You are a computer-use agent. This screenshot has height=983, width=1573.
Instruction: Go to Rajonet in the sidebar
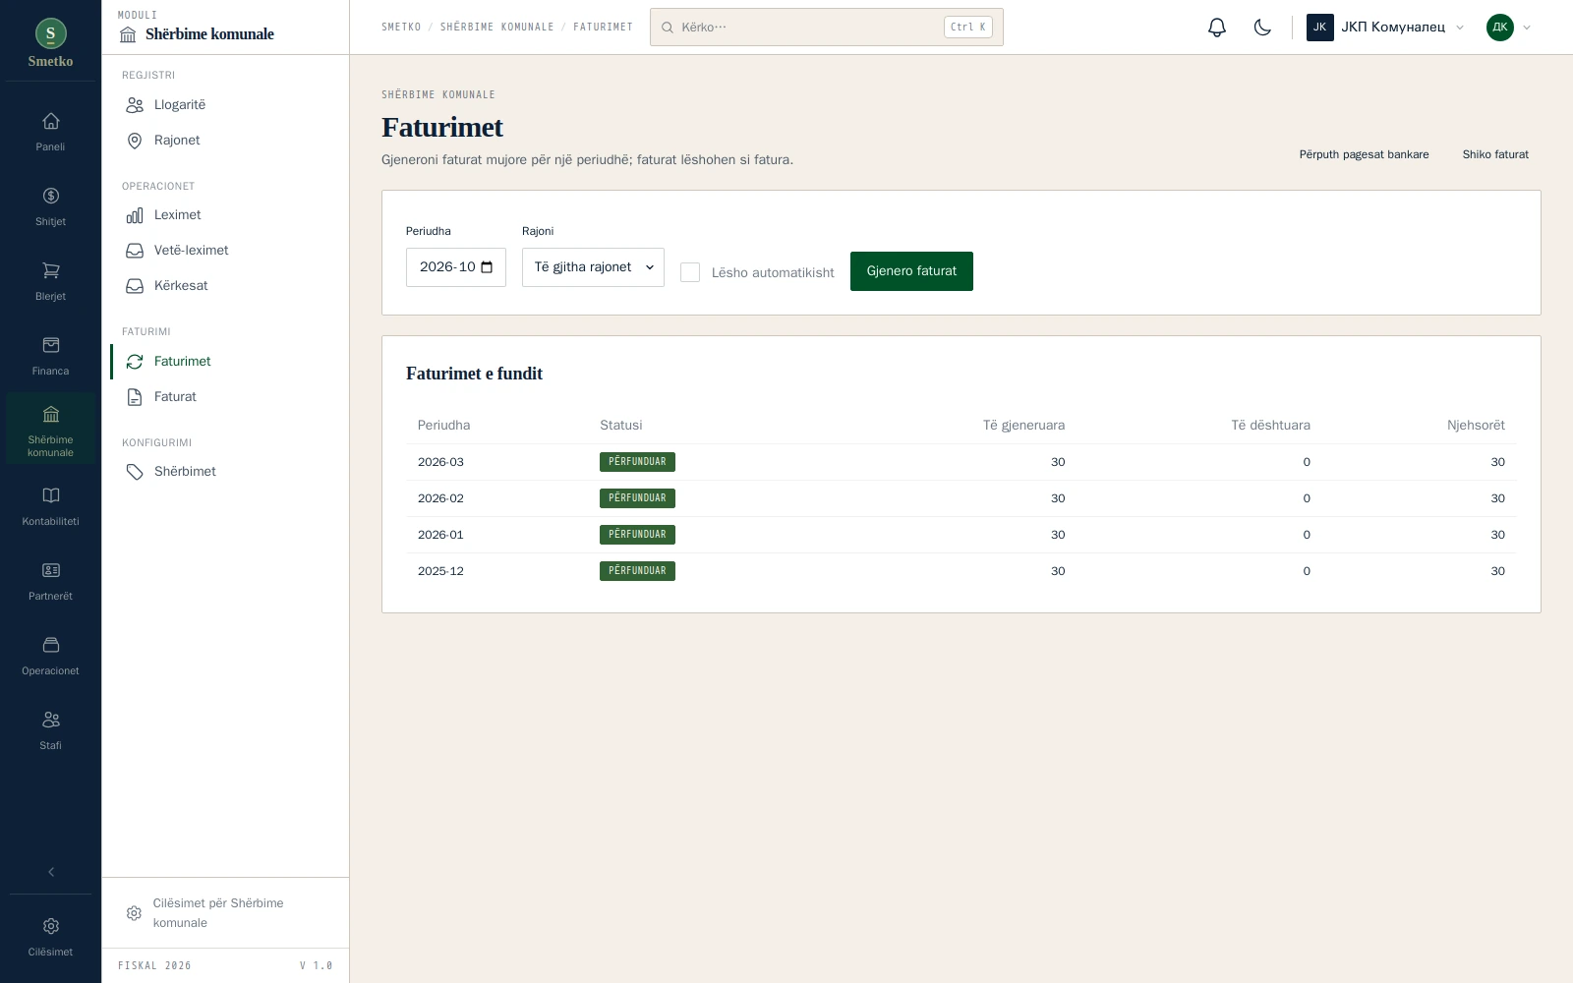225,141
